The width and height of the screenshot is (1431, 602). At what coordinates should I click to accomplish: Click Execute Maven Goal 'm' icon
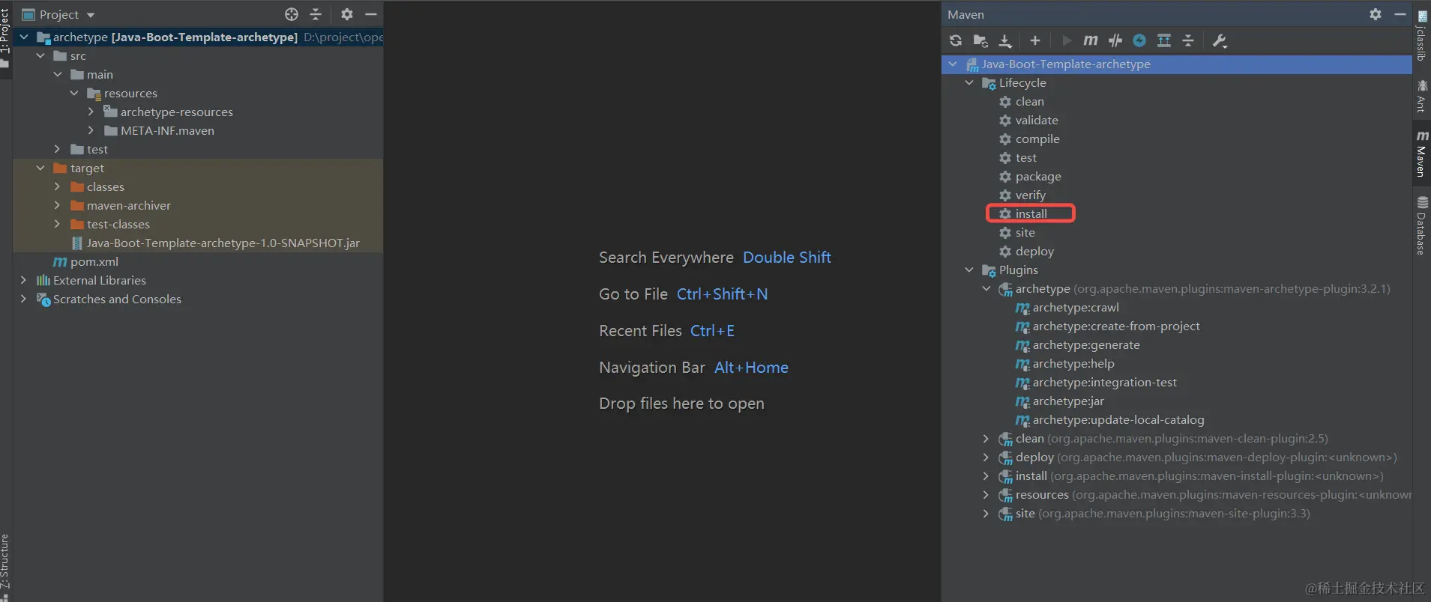[1091, 40]
